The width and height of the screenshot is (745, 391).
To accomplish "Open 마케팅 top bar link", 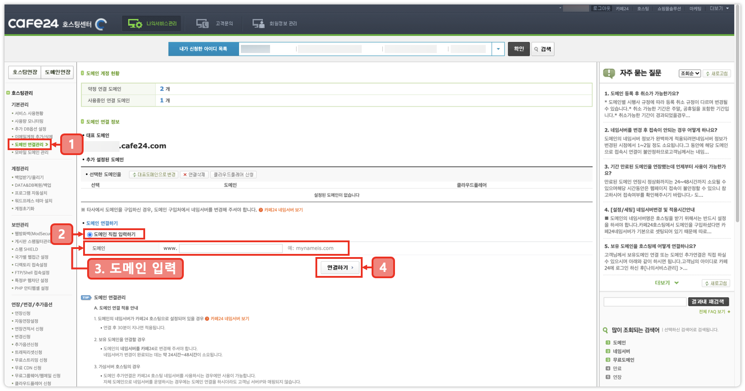I will [695, 9].
